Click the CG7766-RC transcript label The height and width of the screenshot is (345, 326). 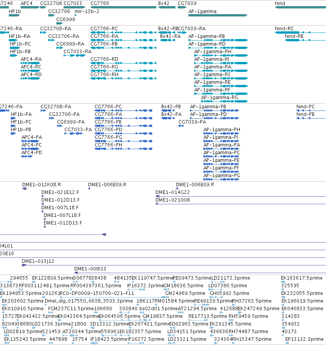coord(104,29)
